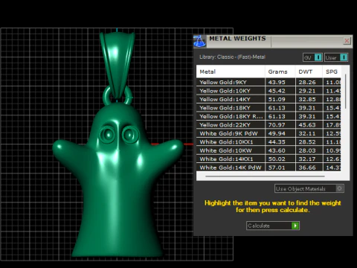357x268 pixels.
Task: Click the 70.97 grams value
Action: (277, 125)
